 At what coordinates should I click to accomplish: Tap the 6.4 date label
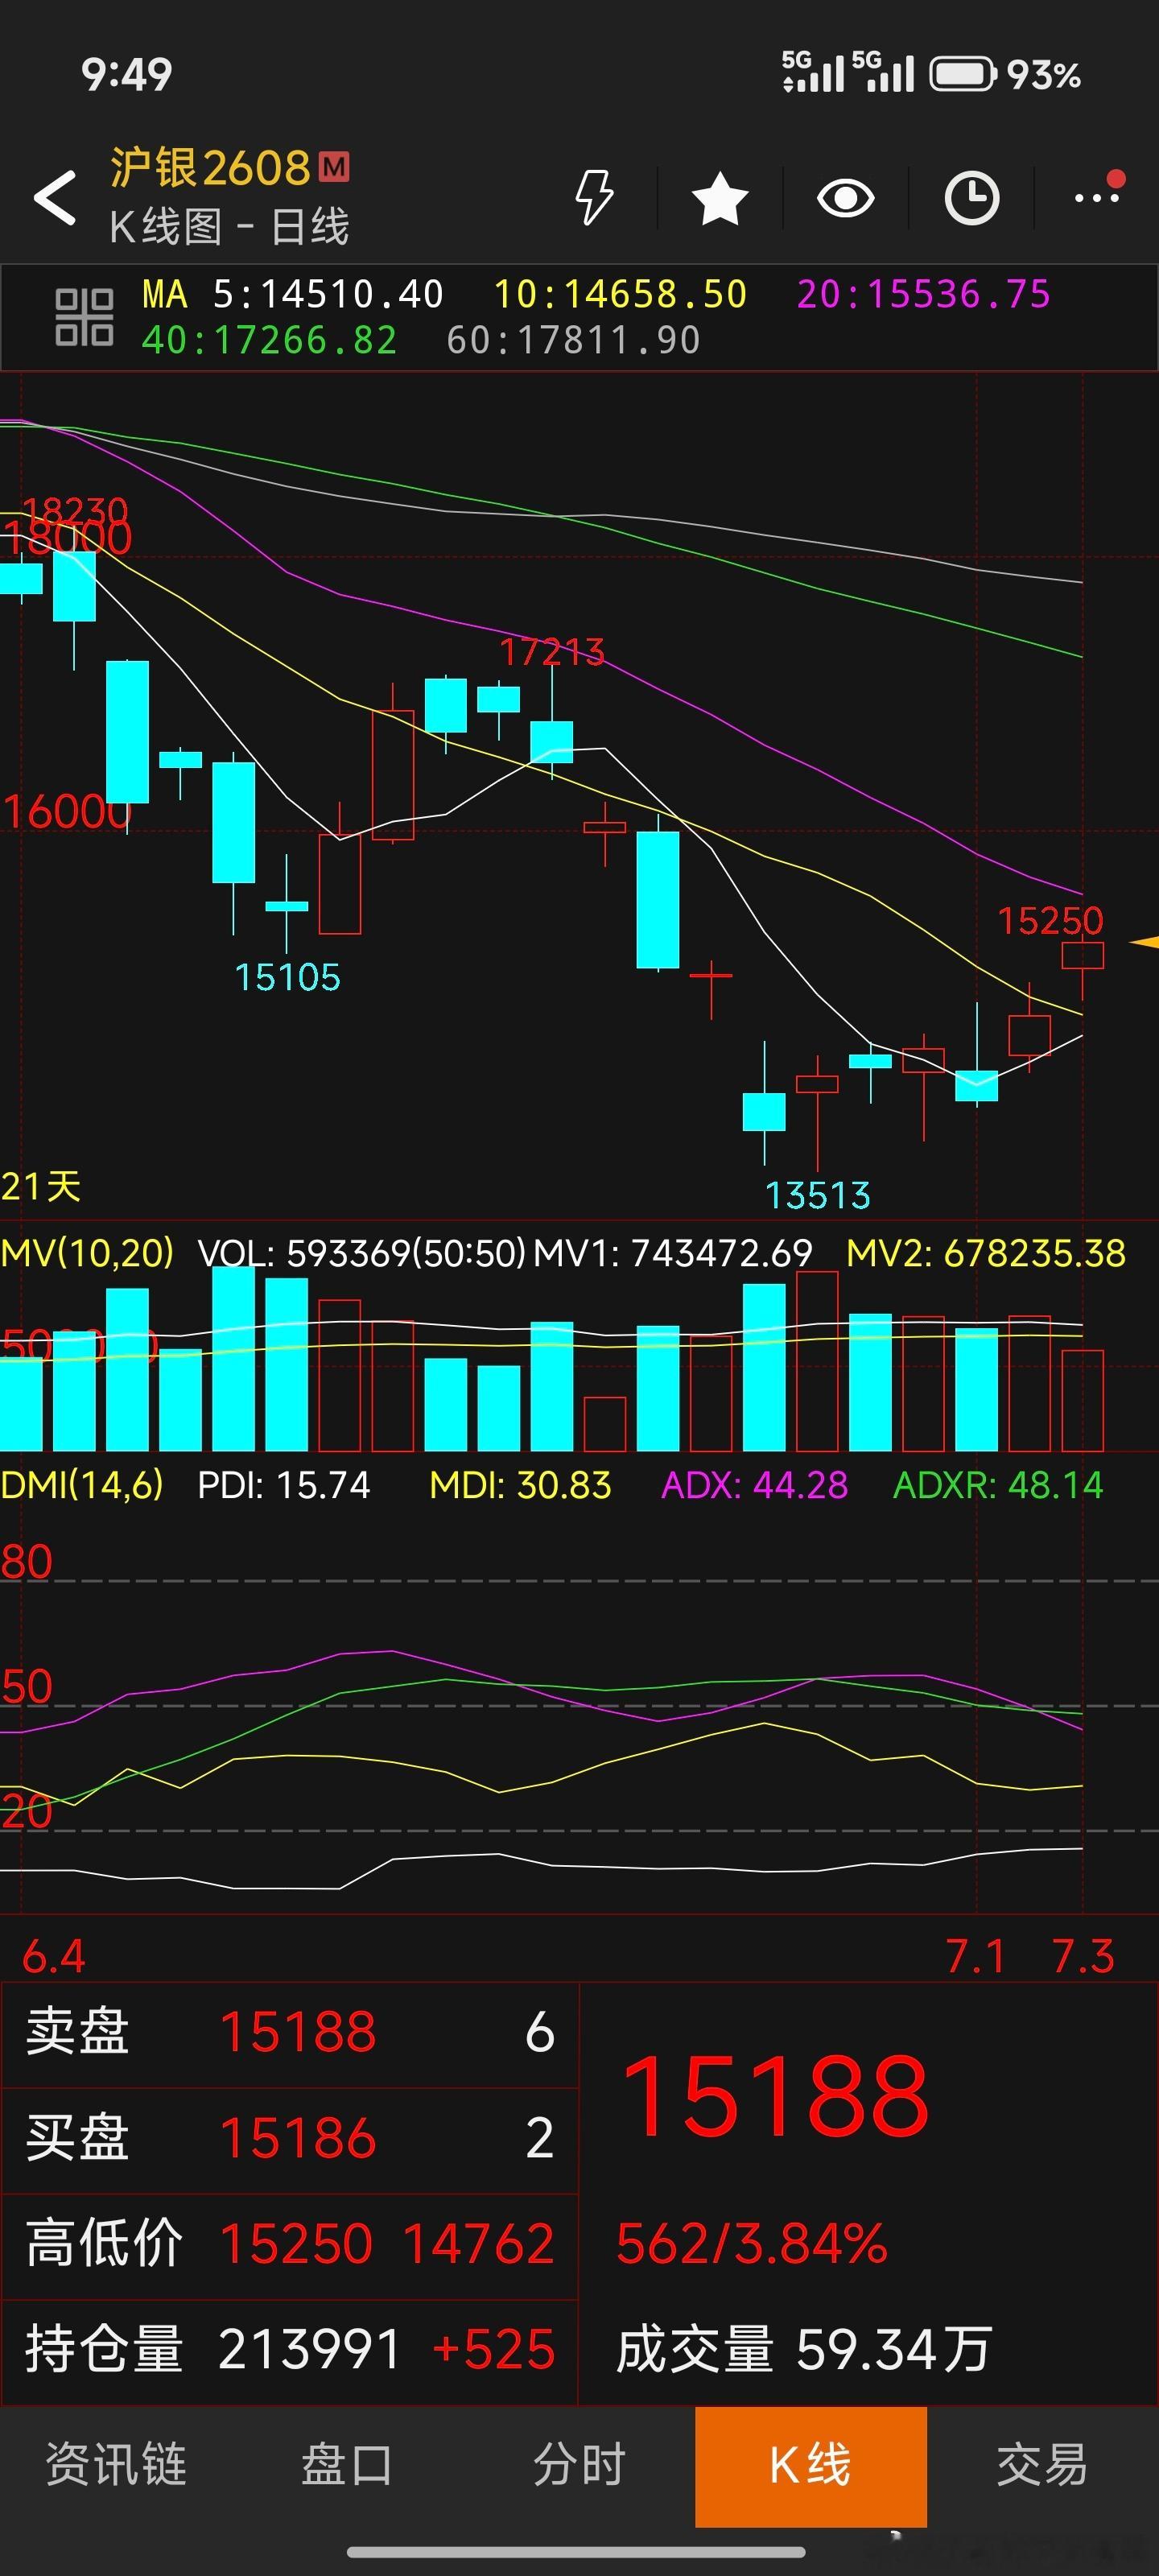point(54,1957)
